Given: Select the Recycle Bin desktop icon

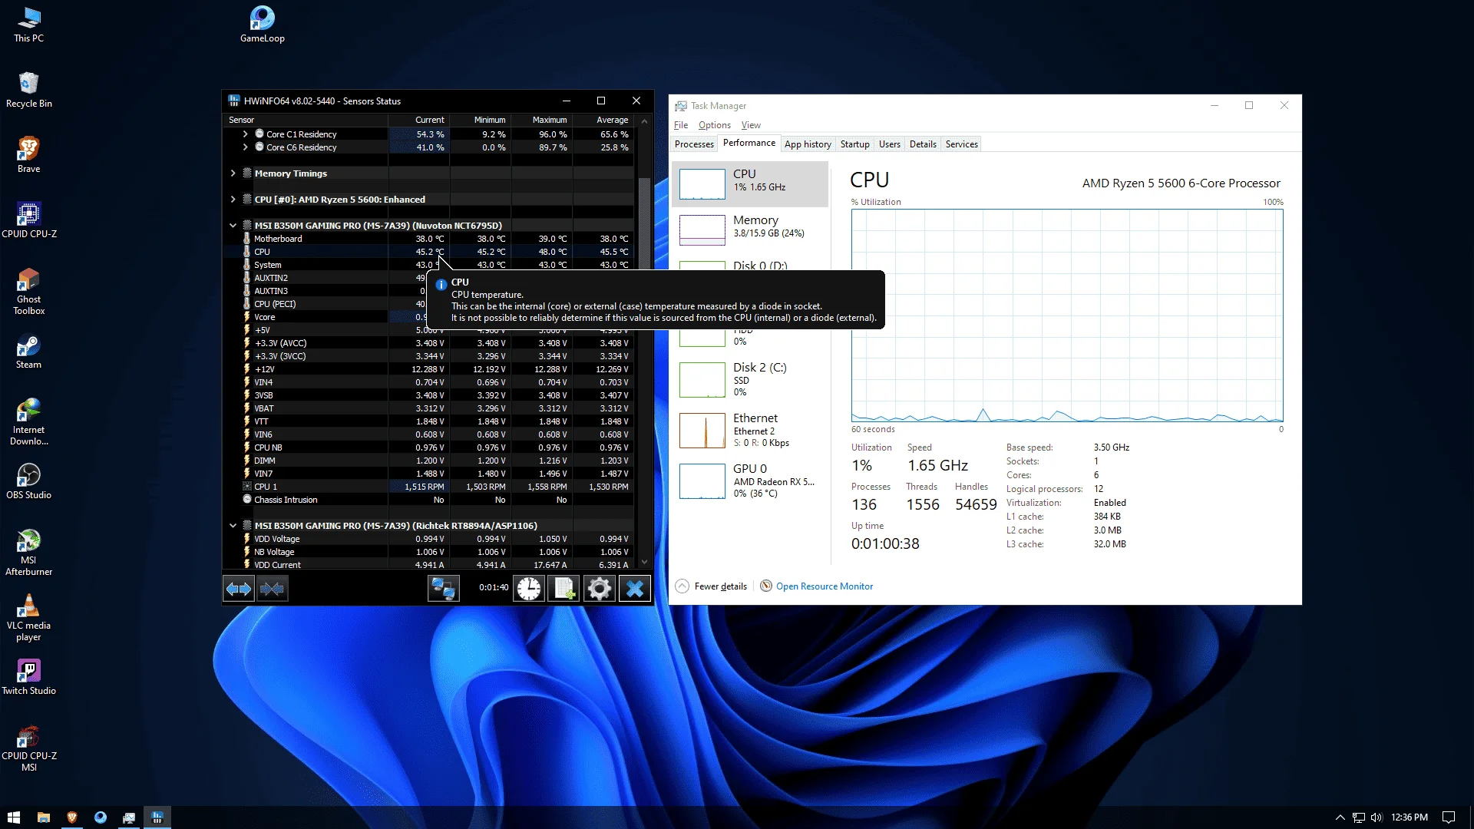Looking at the screenshot, I should point(28,90).
